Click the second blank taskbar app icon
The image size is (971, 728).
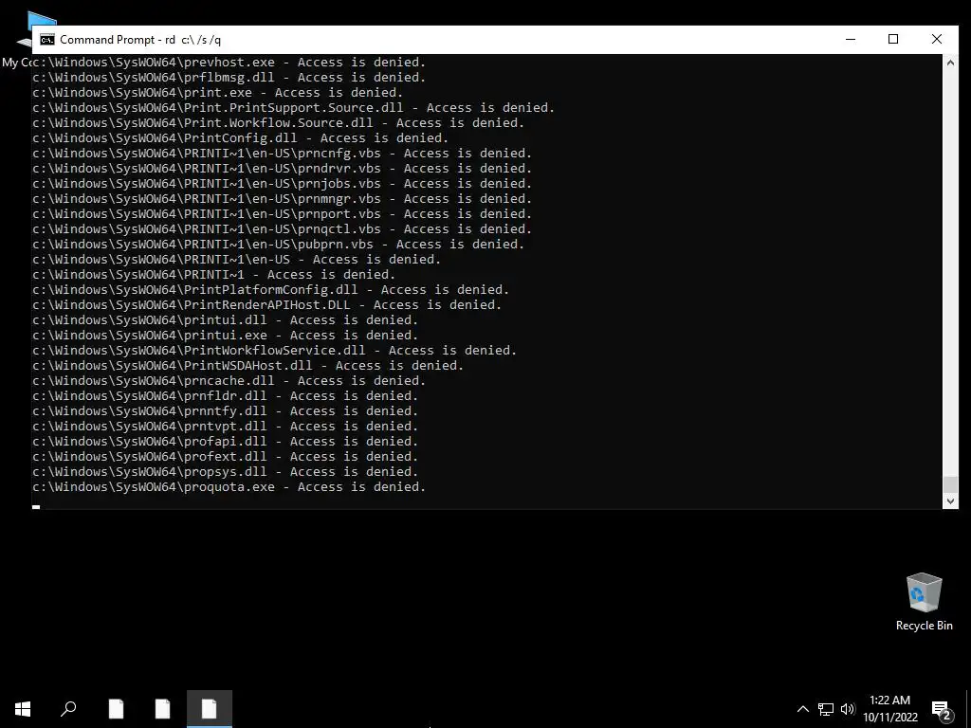click(x=162, y=709)
